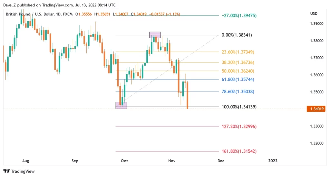Click the 100.00%(1.34139) Fibonacci label

click(x=239, y=107)
